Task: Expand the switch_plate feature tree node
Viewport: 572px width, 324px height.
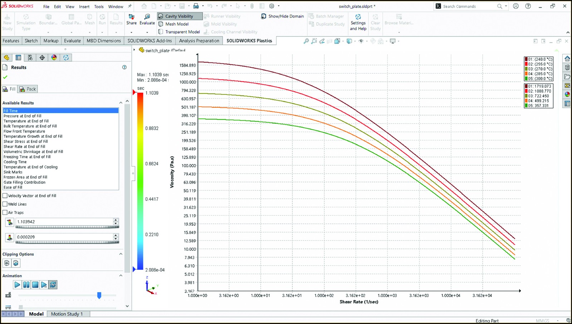Action: coord(135,50)
